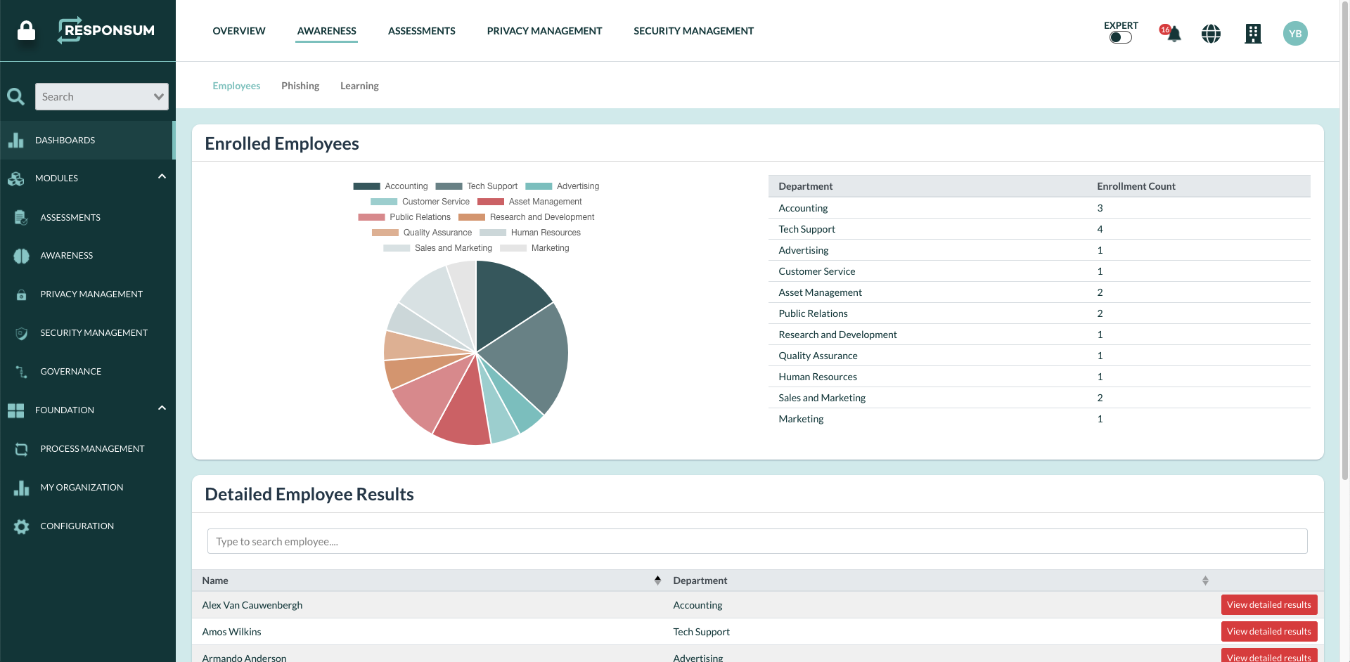The image size is (1350, 662).
Task: Open the search dropdown chevron
Action: pos(159,96)
